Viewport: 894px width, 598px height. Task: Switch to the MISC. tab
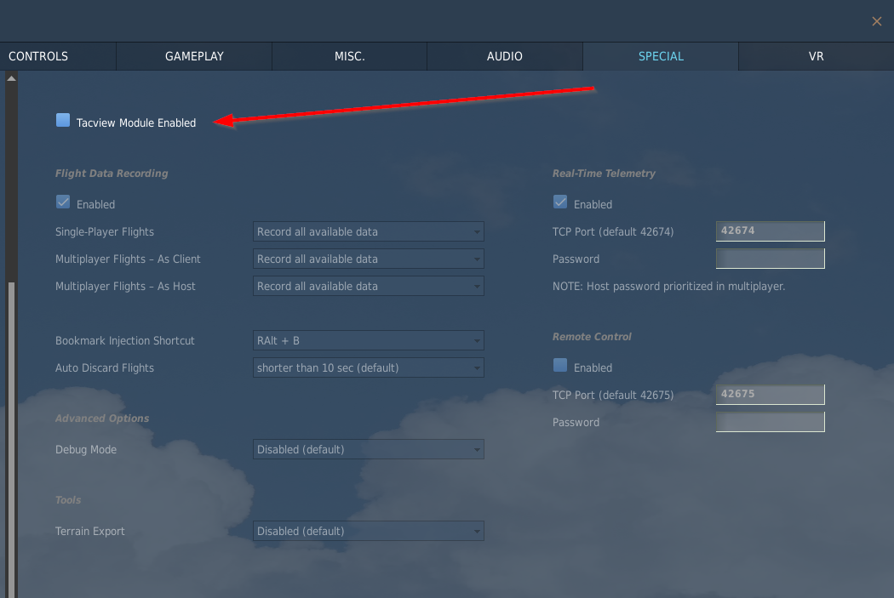[349, 56]
